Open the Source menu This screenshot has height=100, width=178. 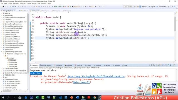[10, 4]
